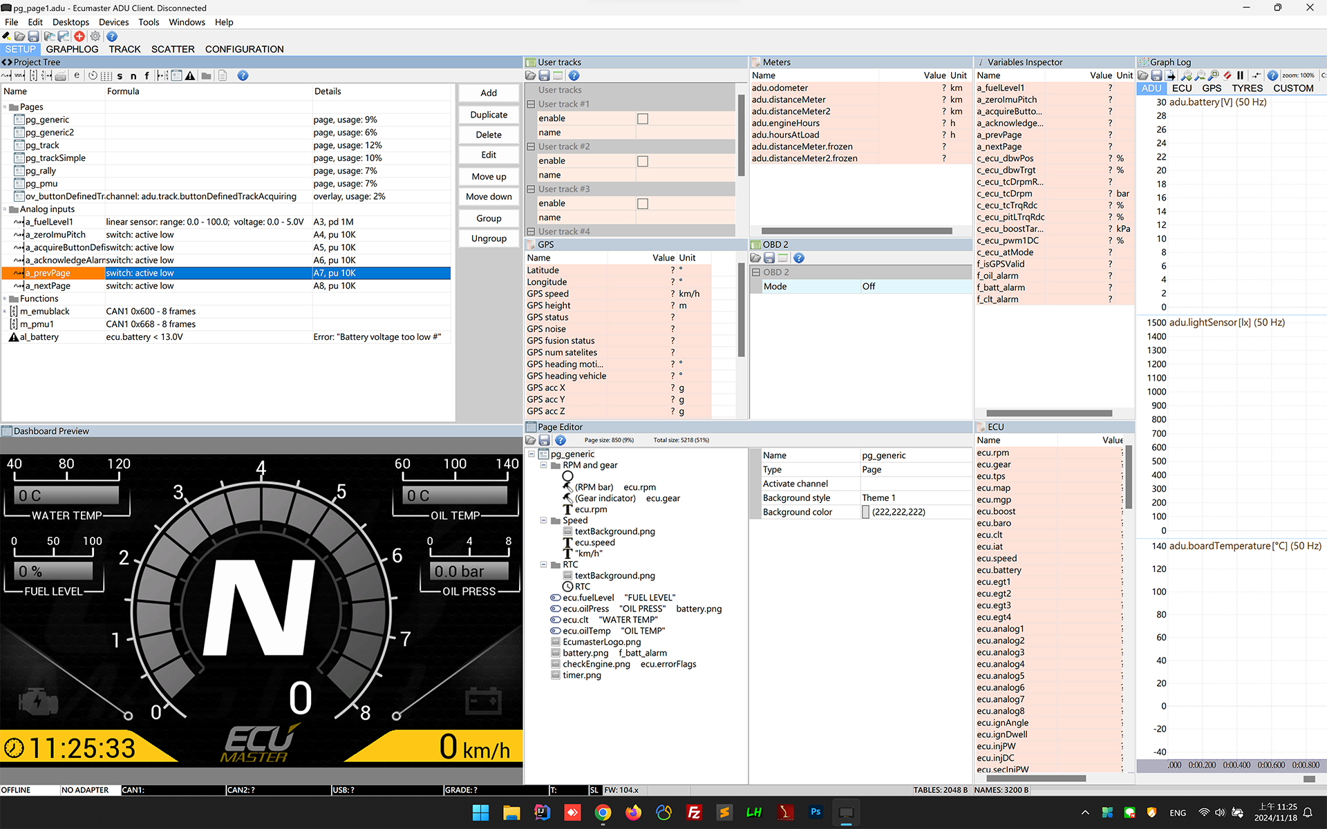
Task: Enable User track #3 checkbox
Action: [643, 204]
